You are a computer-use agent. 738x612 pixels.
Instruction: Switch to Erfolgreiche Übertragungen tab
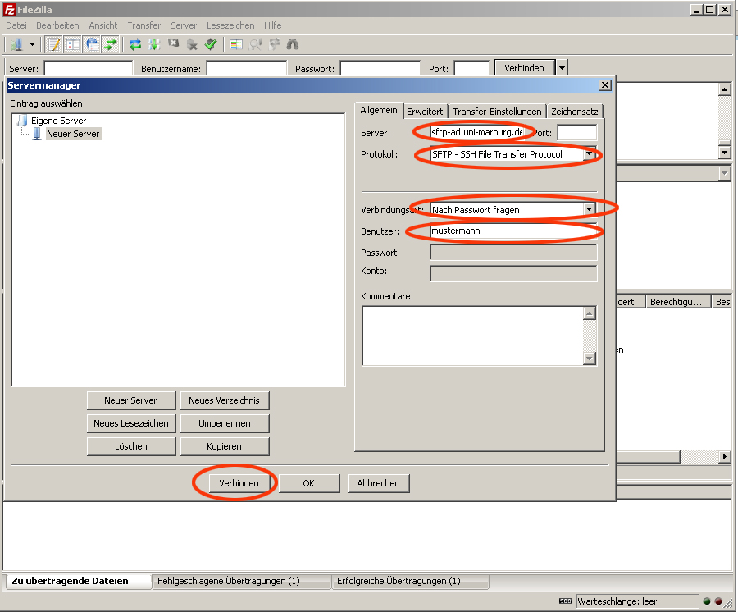coord(411,581)
